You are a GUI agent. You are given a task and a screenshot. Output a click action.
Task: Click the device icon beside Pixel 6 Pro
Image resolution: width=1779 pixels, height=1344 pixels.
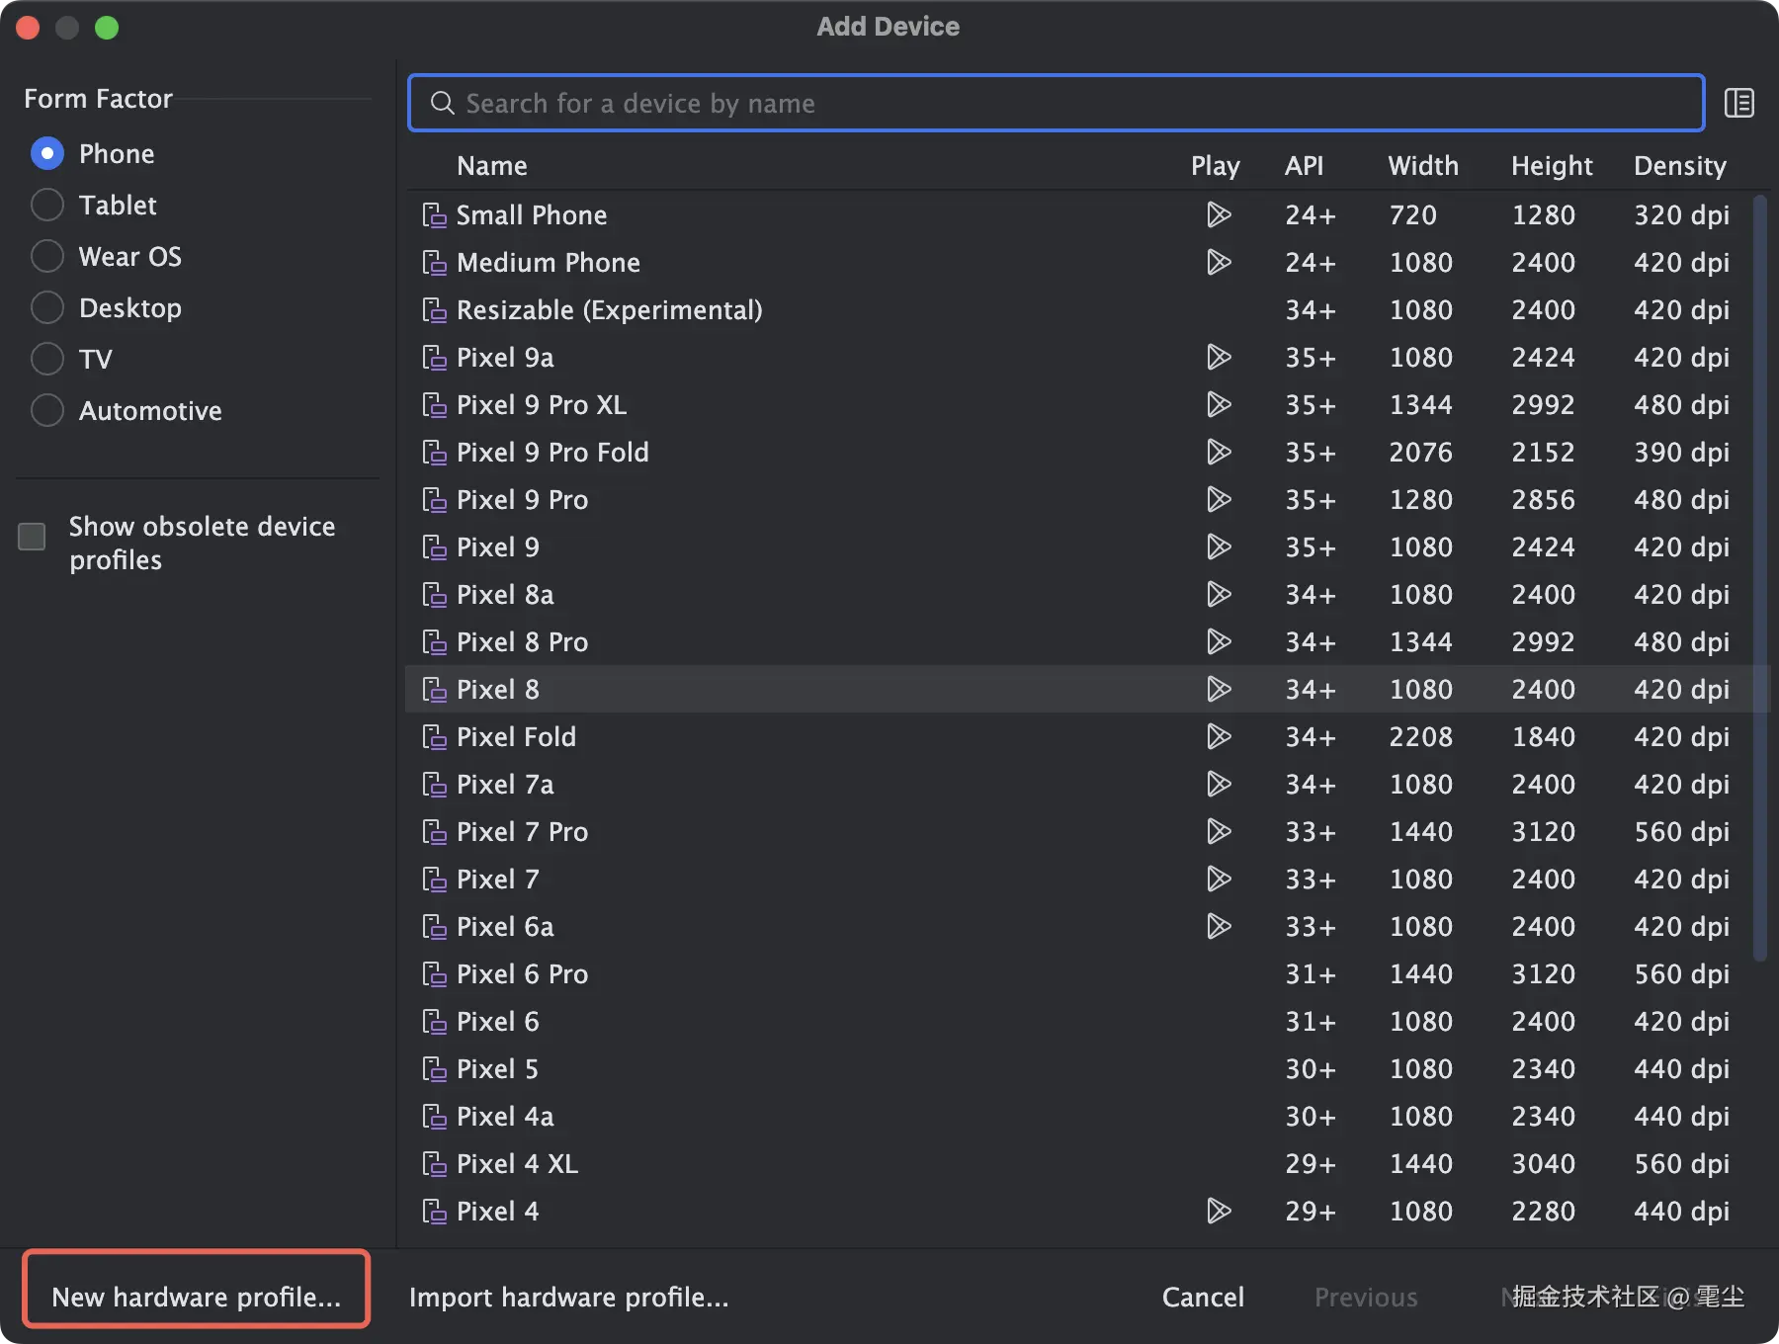coord(434,974)
